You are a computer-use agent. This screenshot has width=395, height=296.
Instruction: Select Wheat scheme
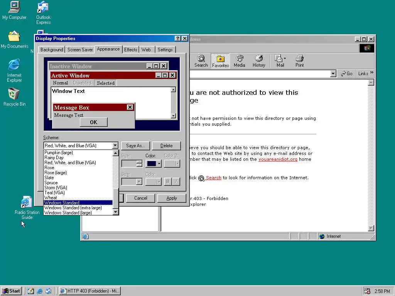78,198
